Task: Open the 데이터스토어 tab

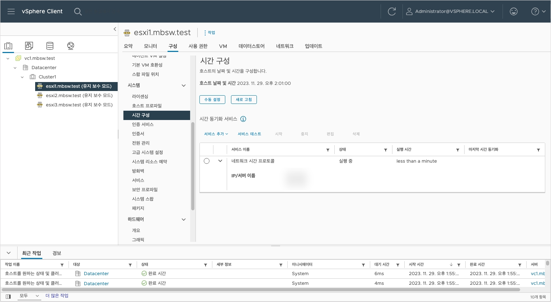Action: tap(251, 46)
